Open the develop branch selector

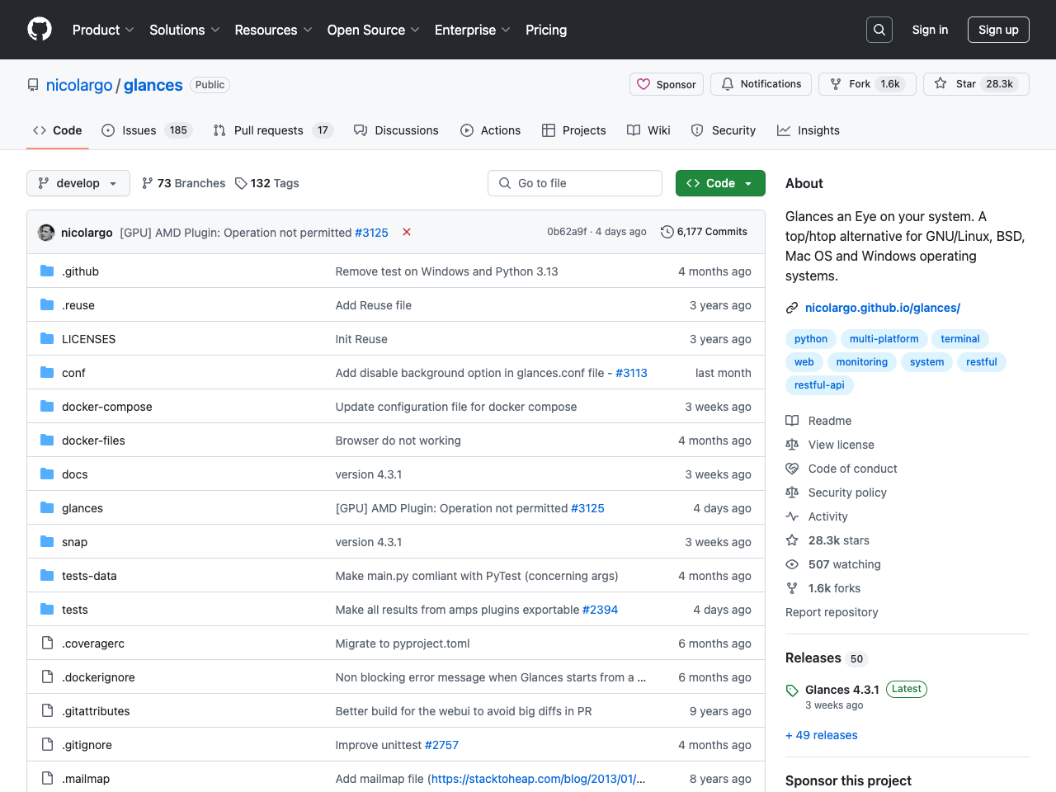coord(78,183)
